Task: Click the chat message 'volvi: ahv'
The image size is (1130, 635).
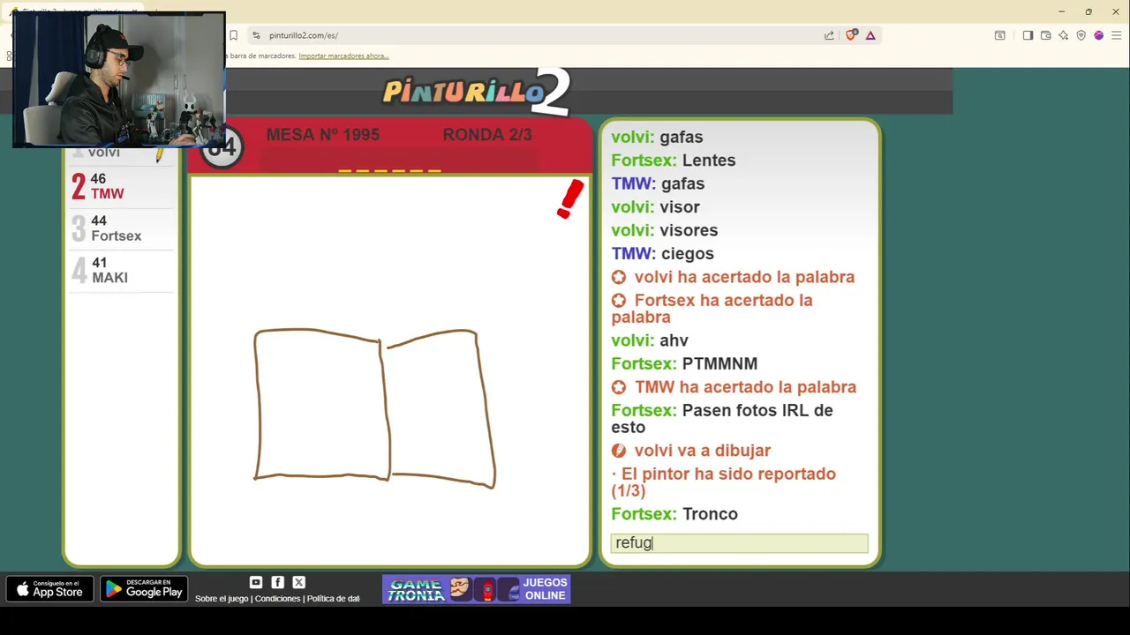Action: (650, 340)
